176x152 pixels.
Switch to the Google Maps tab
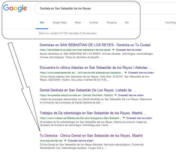point(59,23)
